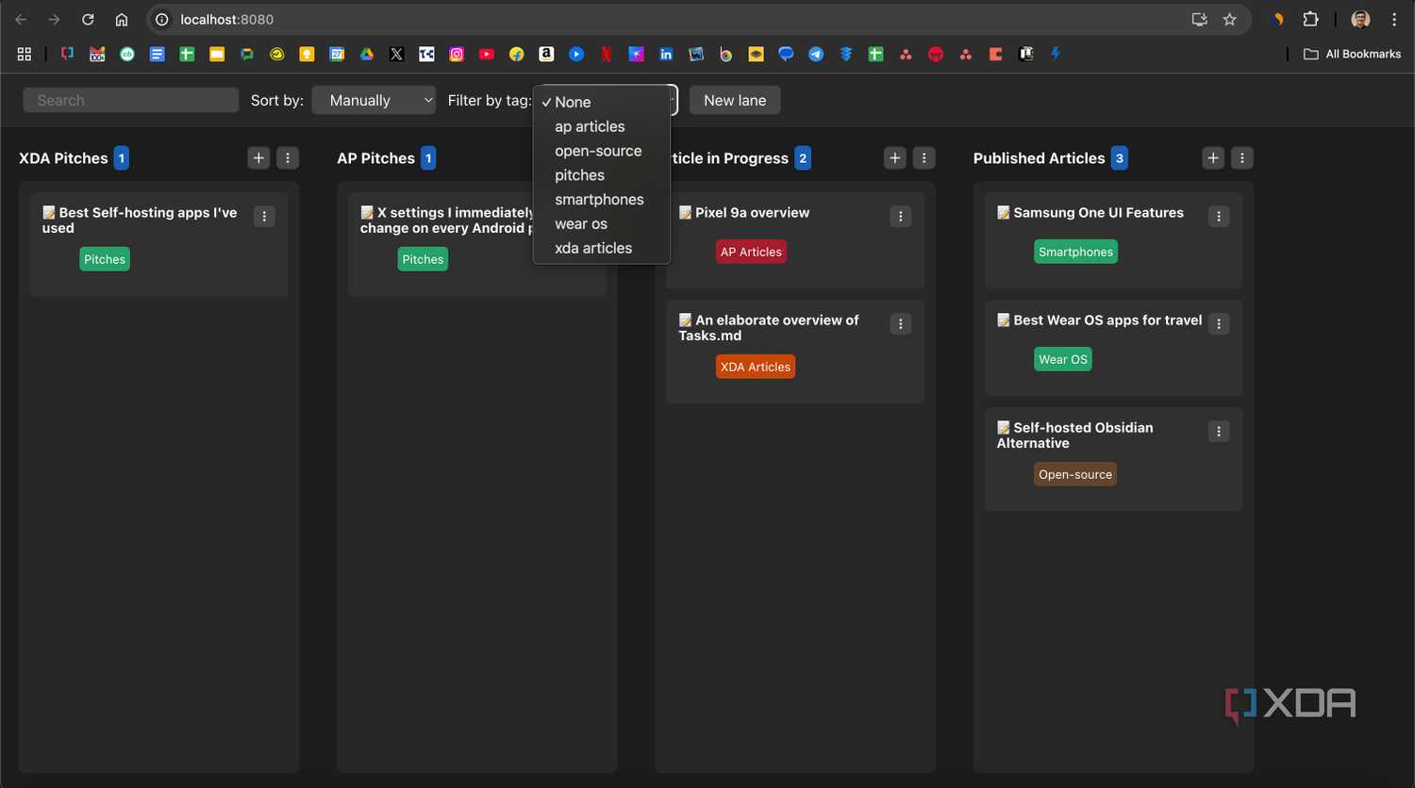Open options for Tasks.md overview card
The width and height of the screenshot is (1415, 788).
tap(901, 324)
